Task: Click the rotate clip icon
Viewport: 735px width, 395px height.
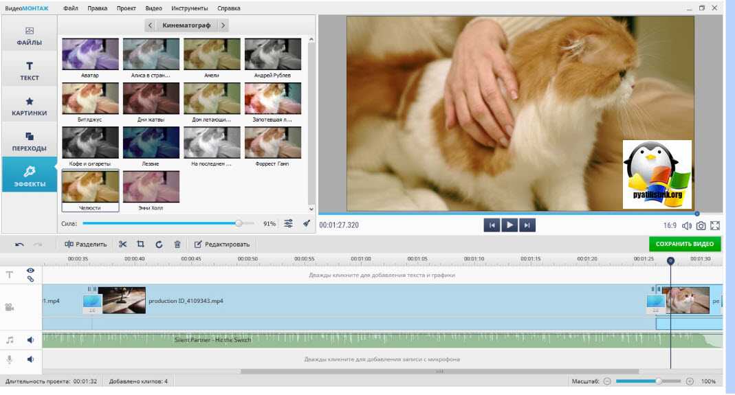Action: click(159, 244)
